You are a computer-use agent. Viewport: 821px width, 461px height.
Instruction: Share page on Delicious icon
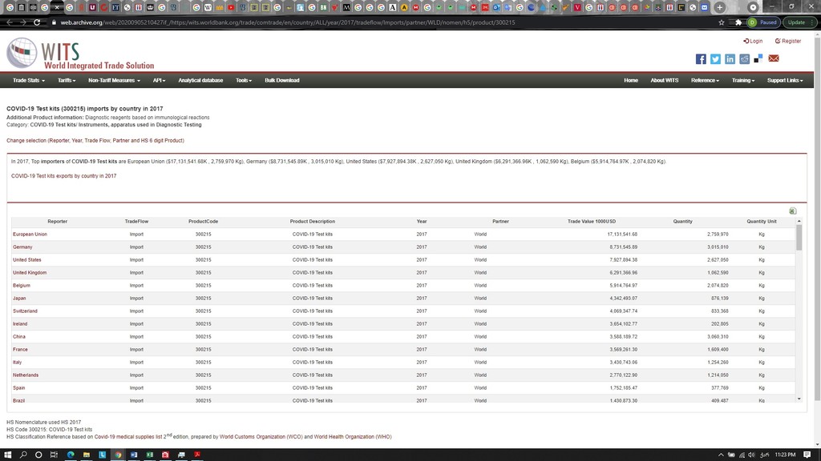click(x=758, y=58)
